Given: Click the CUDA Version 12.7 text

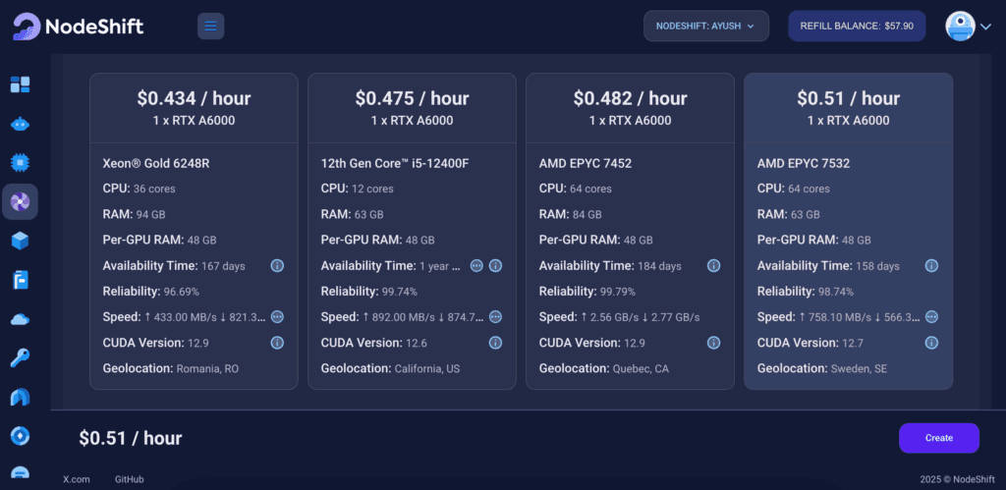Looking at the screenshot, I should pyautogui.click(x=810, y=343).
